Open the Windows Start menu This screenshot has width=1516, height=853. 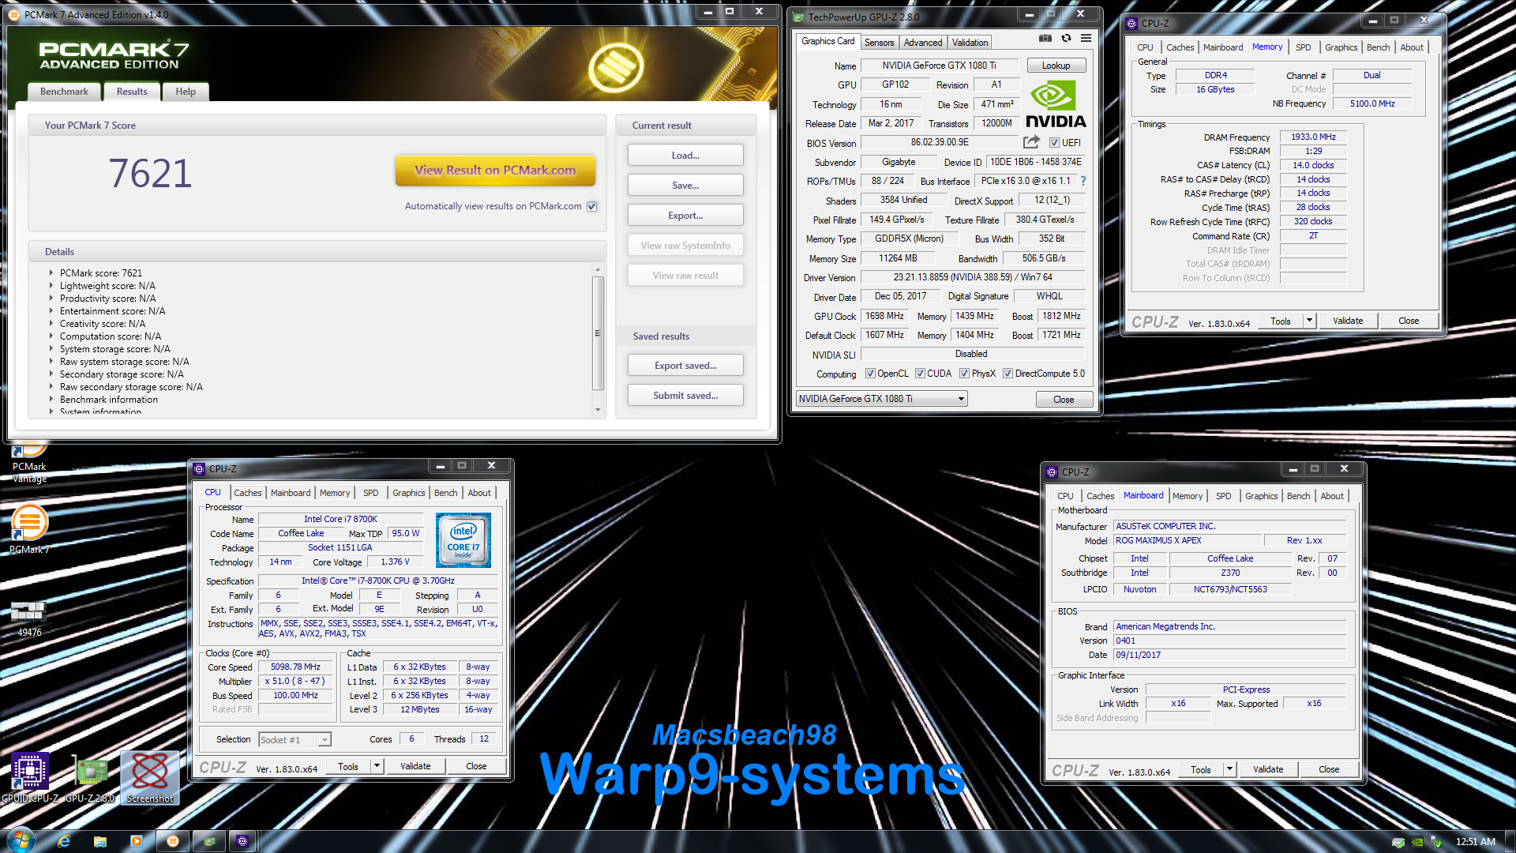tap(21, 840)
